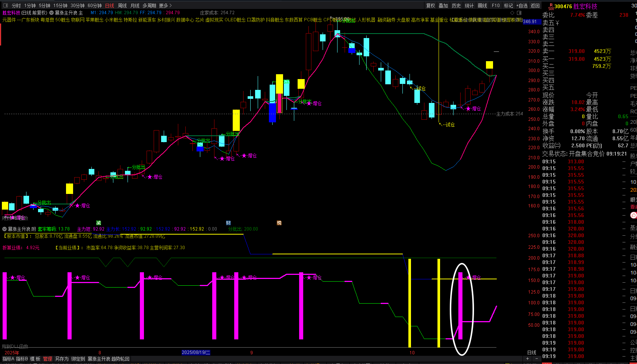The width and height of the screenshot is (637, 364).
Task: Click the 庄家成本: 254.72 readout
Action: tap(217, 13)
